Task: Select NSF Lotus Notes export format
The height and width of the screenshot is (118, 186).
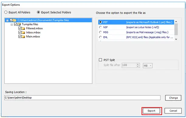Action: click(x=101, y=27)
